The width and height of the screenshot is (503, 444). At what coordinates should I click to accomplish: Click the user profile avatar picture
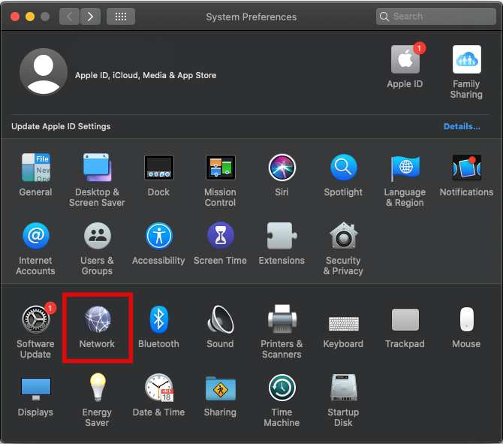42,72
